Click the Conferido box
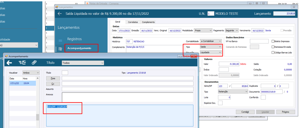Screen dimensions: 299x128 click(x=263, y=97)
